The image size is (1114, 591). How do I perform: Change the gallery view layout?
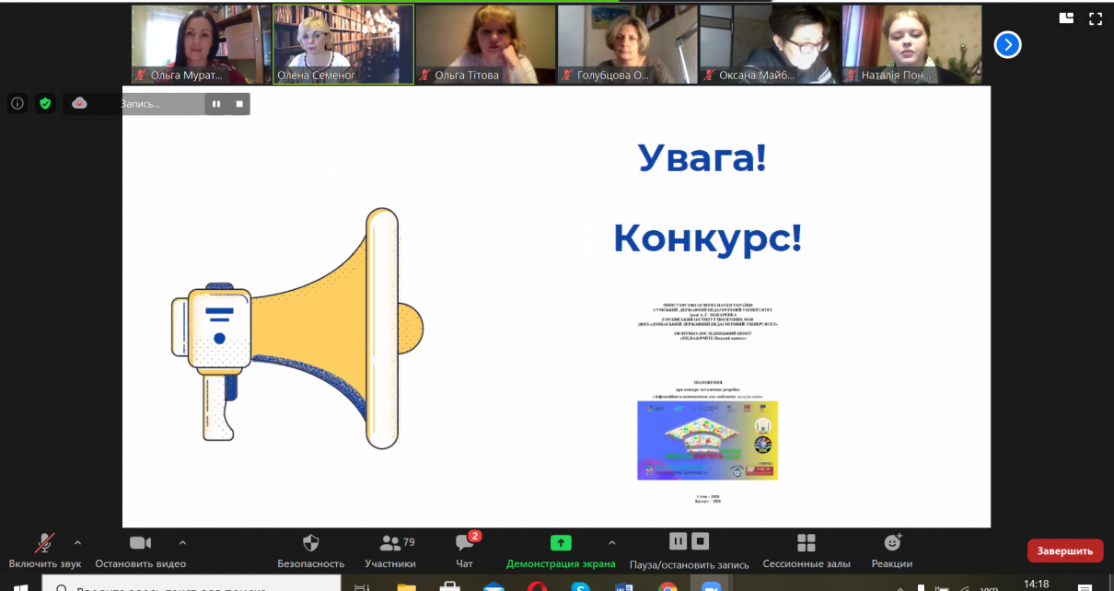(1067, 17)
